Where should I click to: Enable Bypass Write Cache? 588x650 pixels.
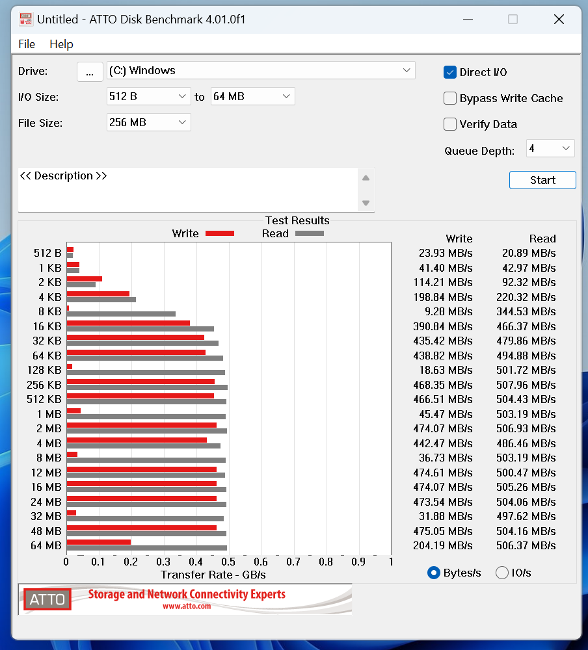click(x=450, y=98)
